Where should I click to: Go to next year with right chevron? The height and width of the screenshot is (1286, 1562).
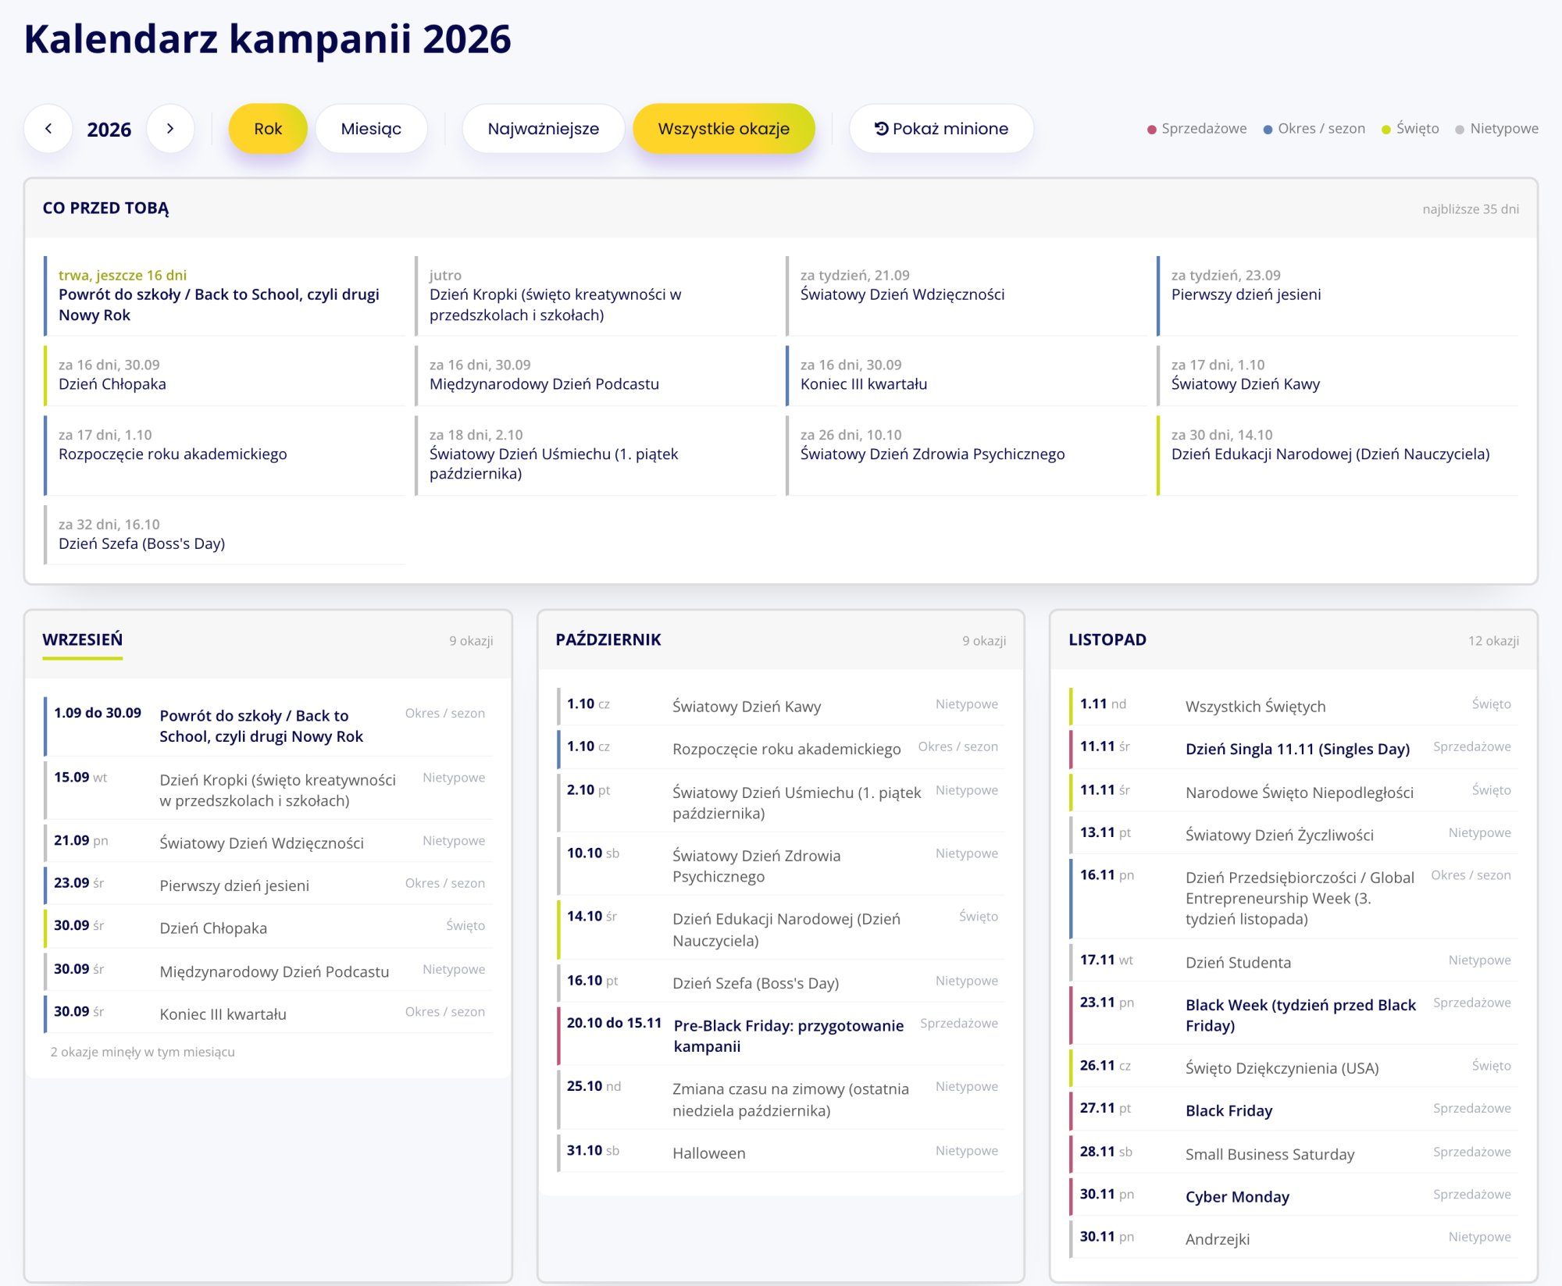(x=170, y=129)
